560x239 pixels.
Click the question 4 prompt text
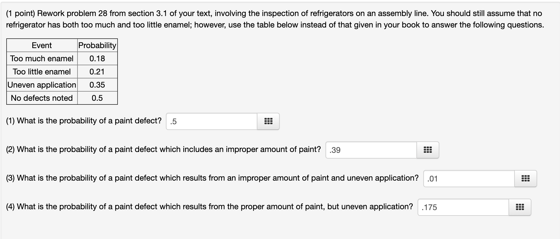209,206
